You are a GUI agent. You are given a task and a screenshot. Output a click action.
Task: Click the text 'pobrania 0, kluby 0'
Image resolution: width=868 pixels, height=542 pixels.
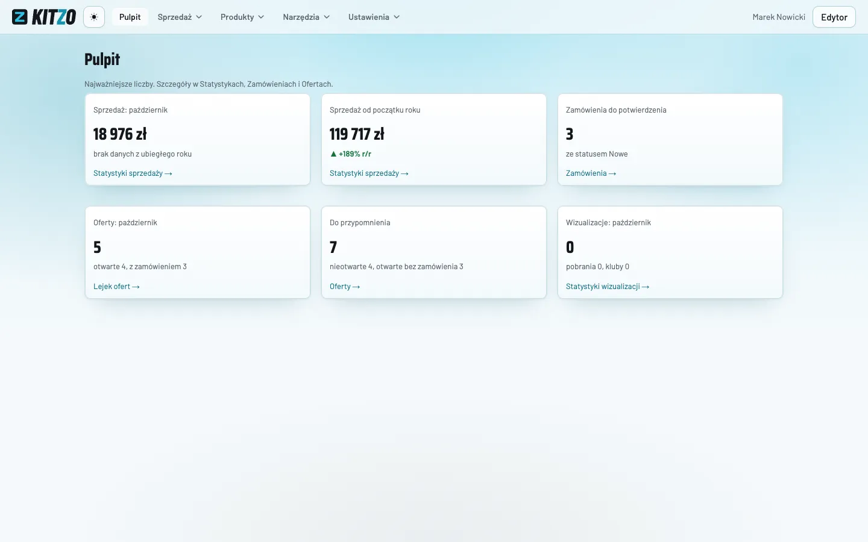(597, 267)
